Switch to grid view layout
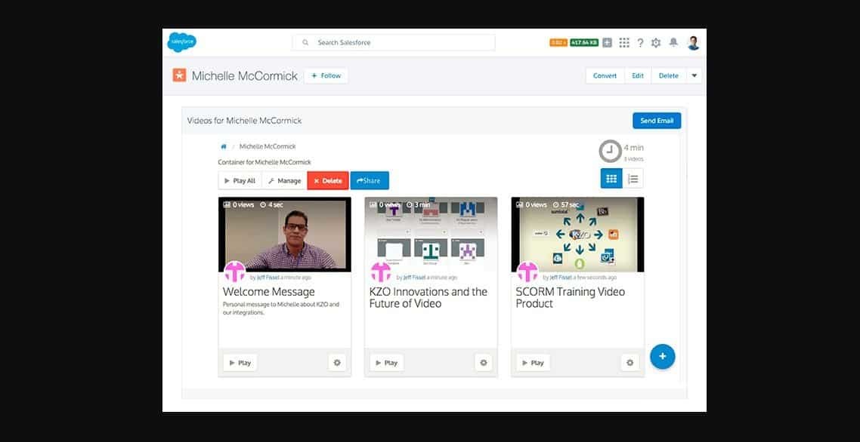860x442 pixels. 611,179
